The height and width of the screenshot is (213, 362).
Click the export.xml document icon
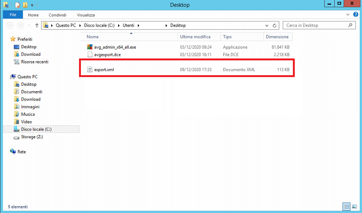coord(90,69)
